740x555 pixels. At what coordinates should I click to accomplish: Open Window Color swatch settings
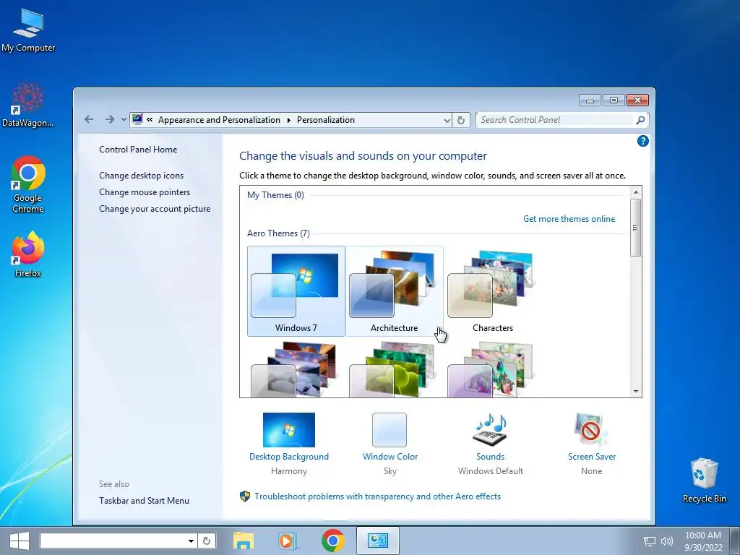[x=390, y=443]
